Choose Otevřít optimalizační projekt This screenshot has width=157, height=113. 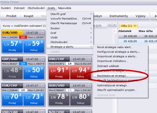pos(121,90)
